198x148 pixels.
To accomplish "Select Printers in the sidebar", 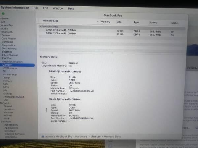I will [7, 81].
